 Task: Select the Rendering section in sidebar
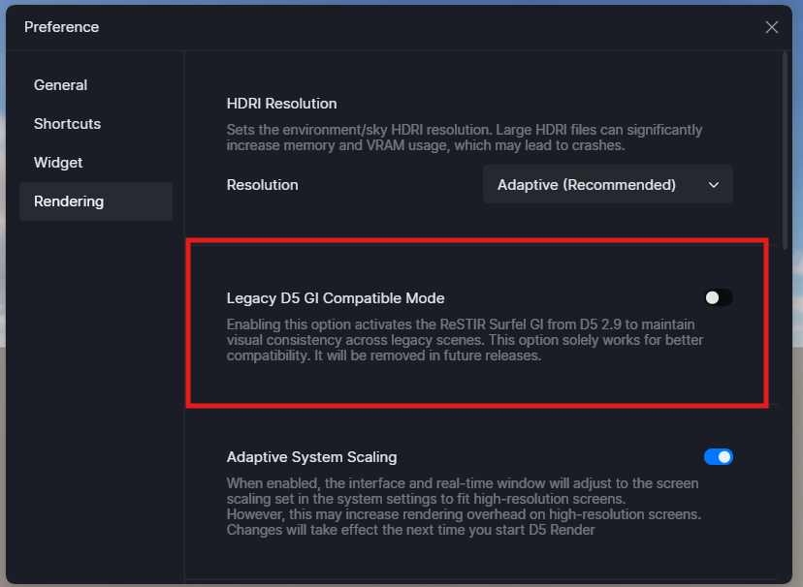(69, 201)
